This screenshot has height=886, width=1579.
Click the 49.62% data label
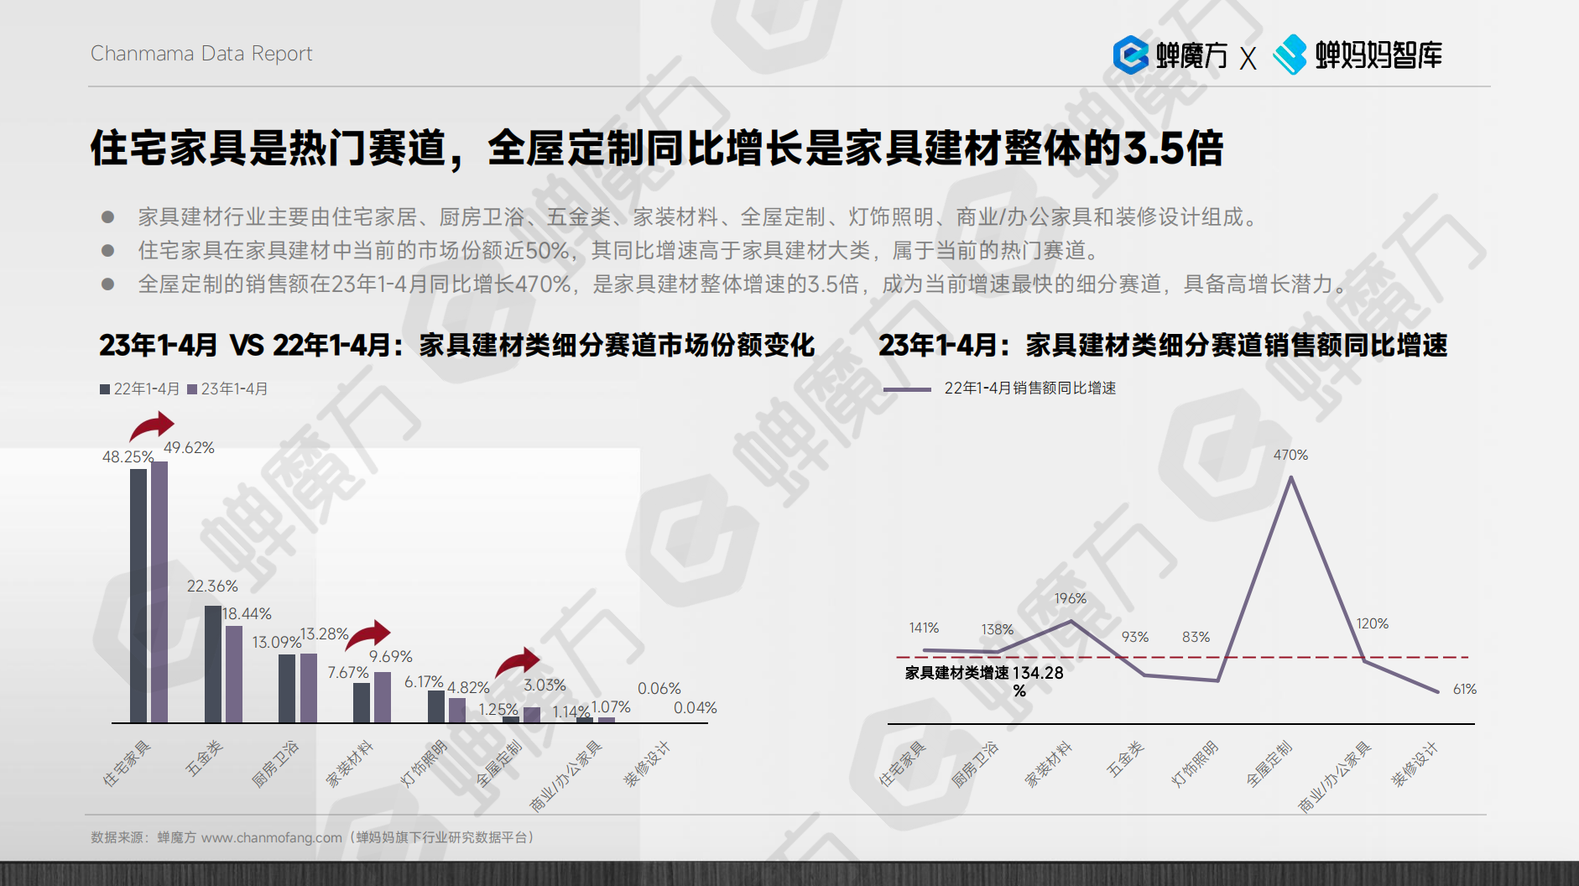(x=189, y=448)
